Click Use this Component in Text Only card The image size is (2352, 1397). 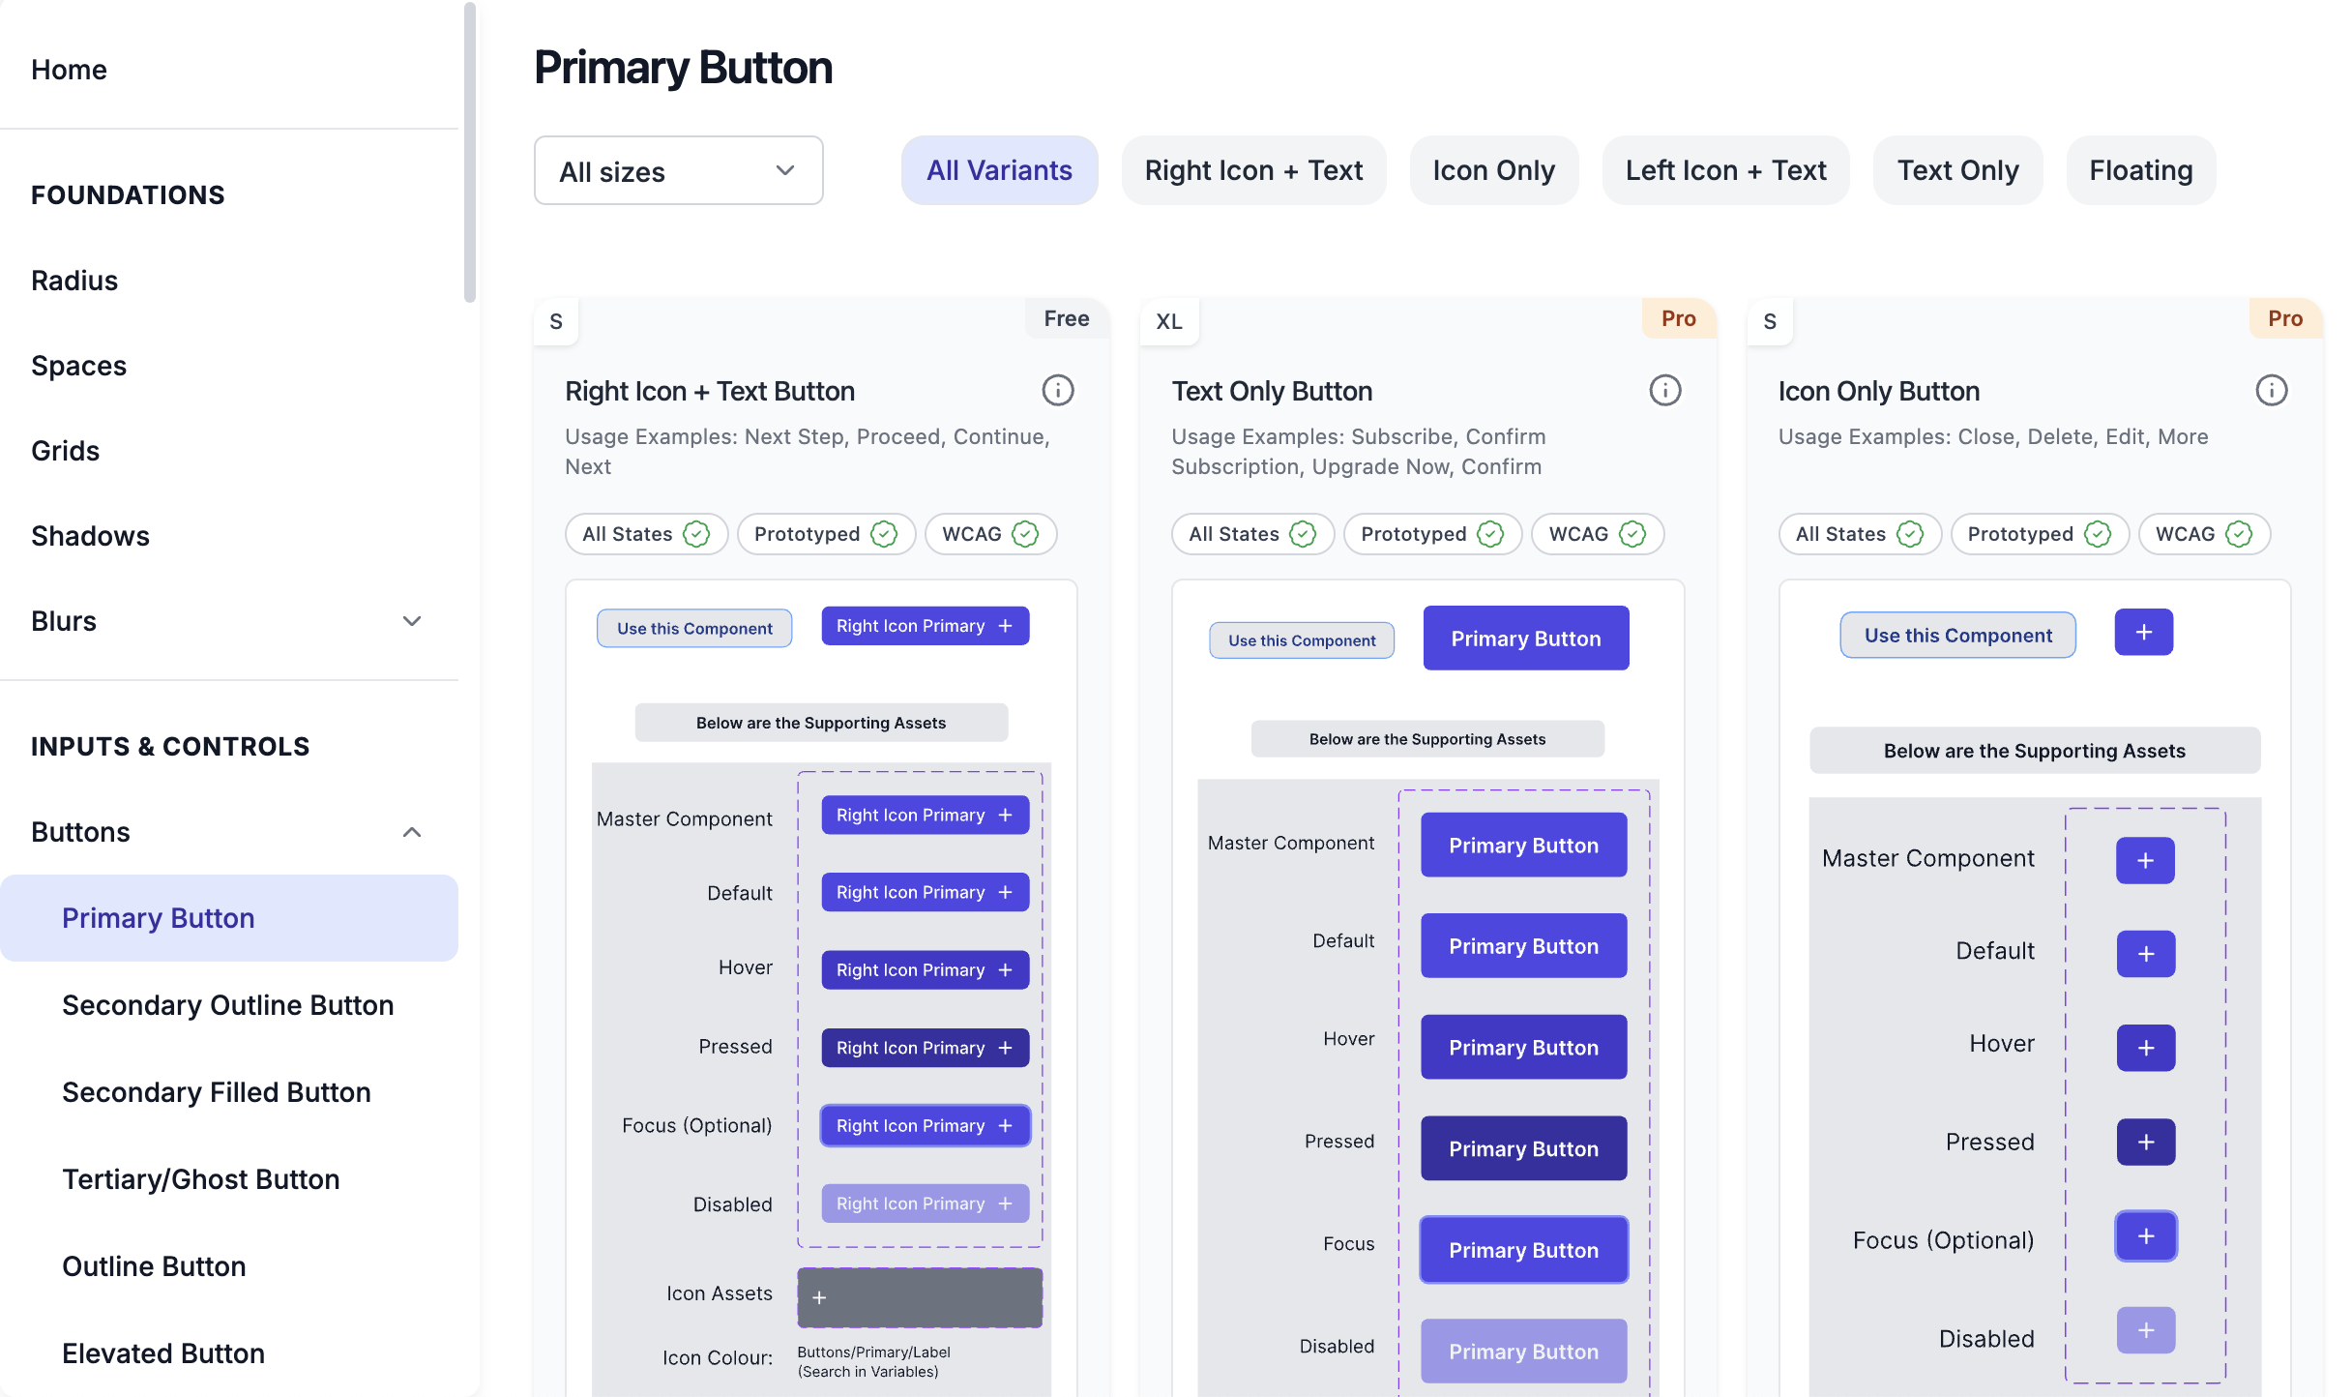coord(1302,640)
